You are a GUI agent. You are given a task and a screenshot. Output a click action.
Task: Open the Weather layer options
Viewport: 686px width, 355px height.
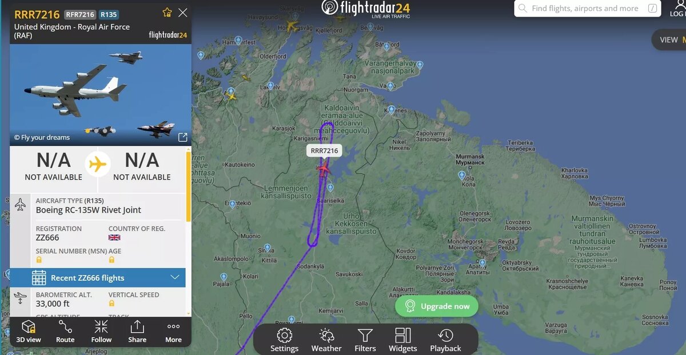[x=326, y=340]
